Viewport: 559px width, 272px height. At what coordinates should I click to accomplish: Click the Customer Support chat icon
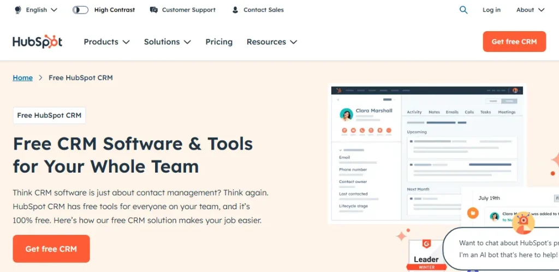click(153, 10)
